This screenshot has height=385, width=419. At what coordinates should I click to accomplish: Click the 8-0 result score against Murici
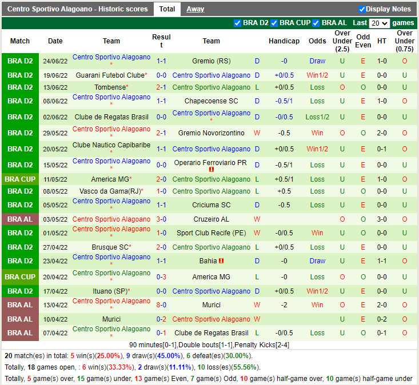(161, 305)
